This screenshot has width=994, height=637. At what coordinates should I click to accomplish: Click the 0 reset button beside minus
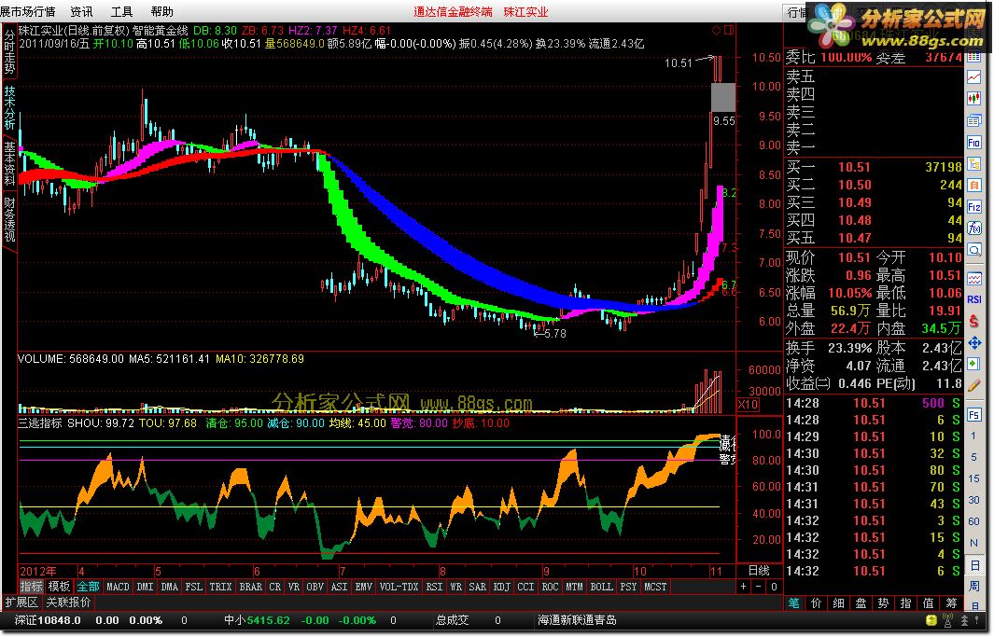click(x=774, y=587)
